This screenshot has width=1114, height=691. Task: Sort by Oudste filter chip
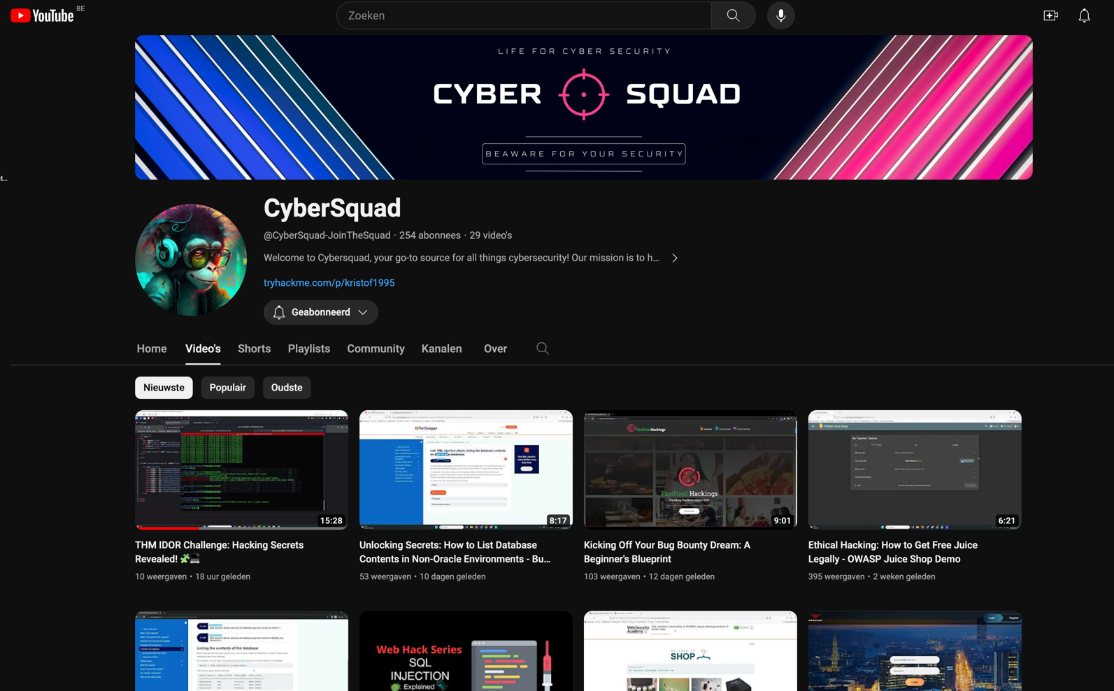click(287, 388)
